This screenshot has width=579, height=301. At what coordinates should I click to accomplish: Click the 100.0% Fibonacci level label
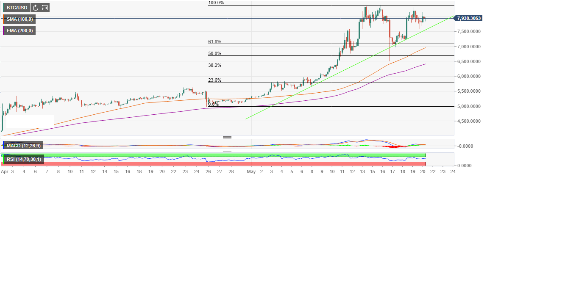tap(216, 3)
